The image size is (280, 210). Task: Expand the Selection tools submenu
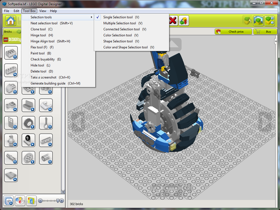pos(58,17)
